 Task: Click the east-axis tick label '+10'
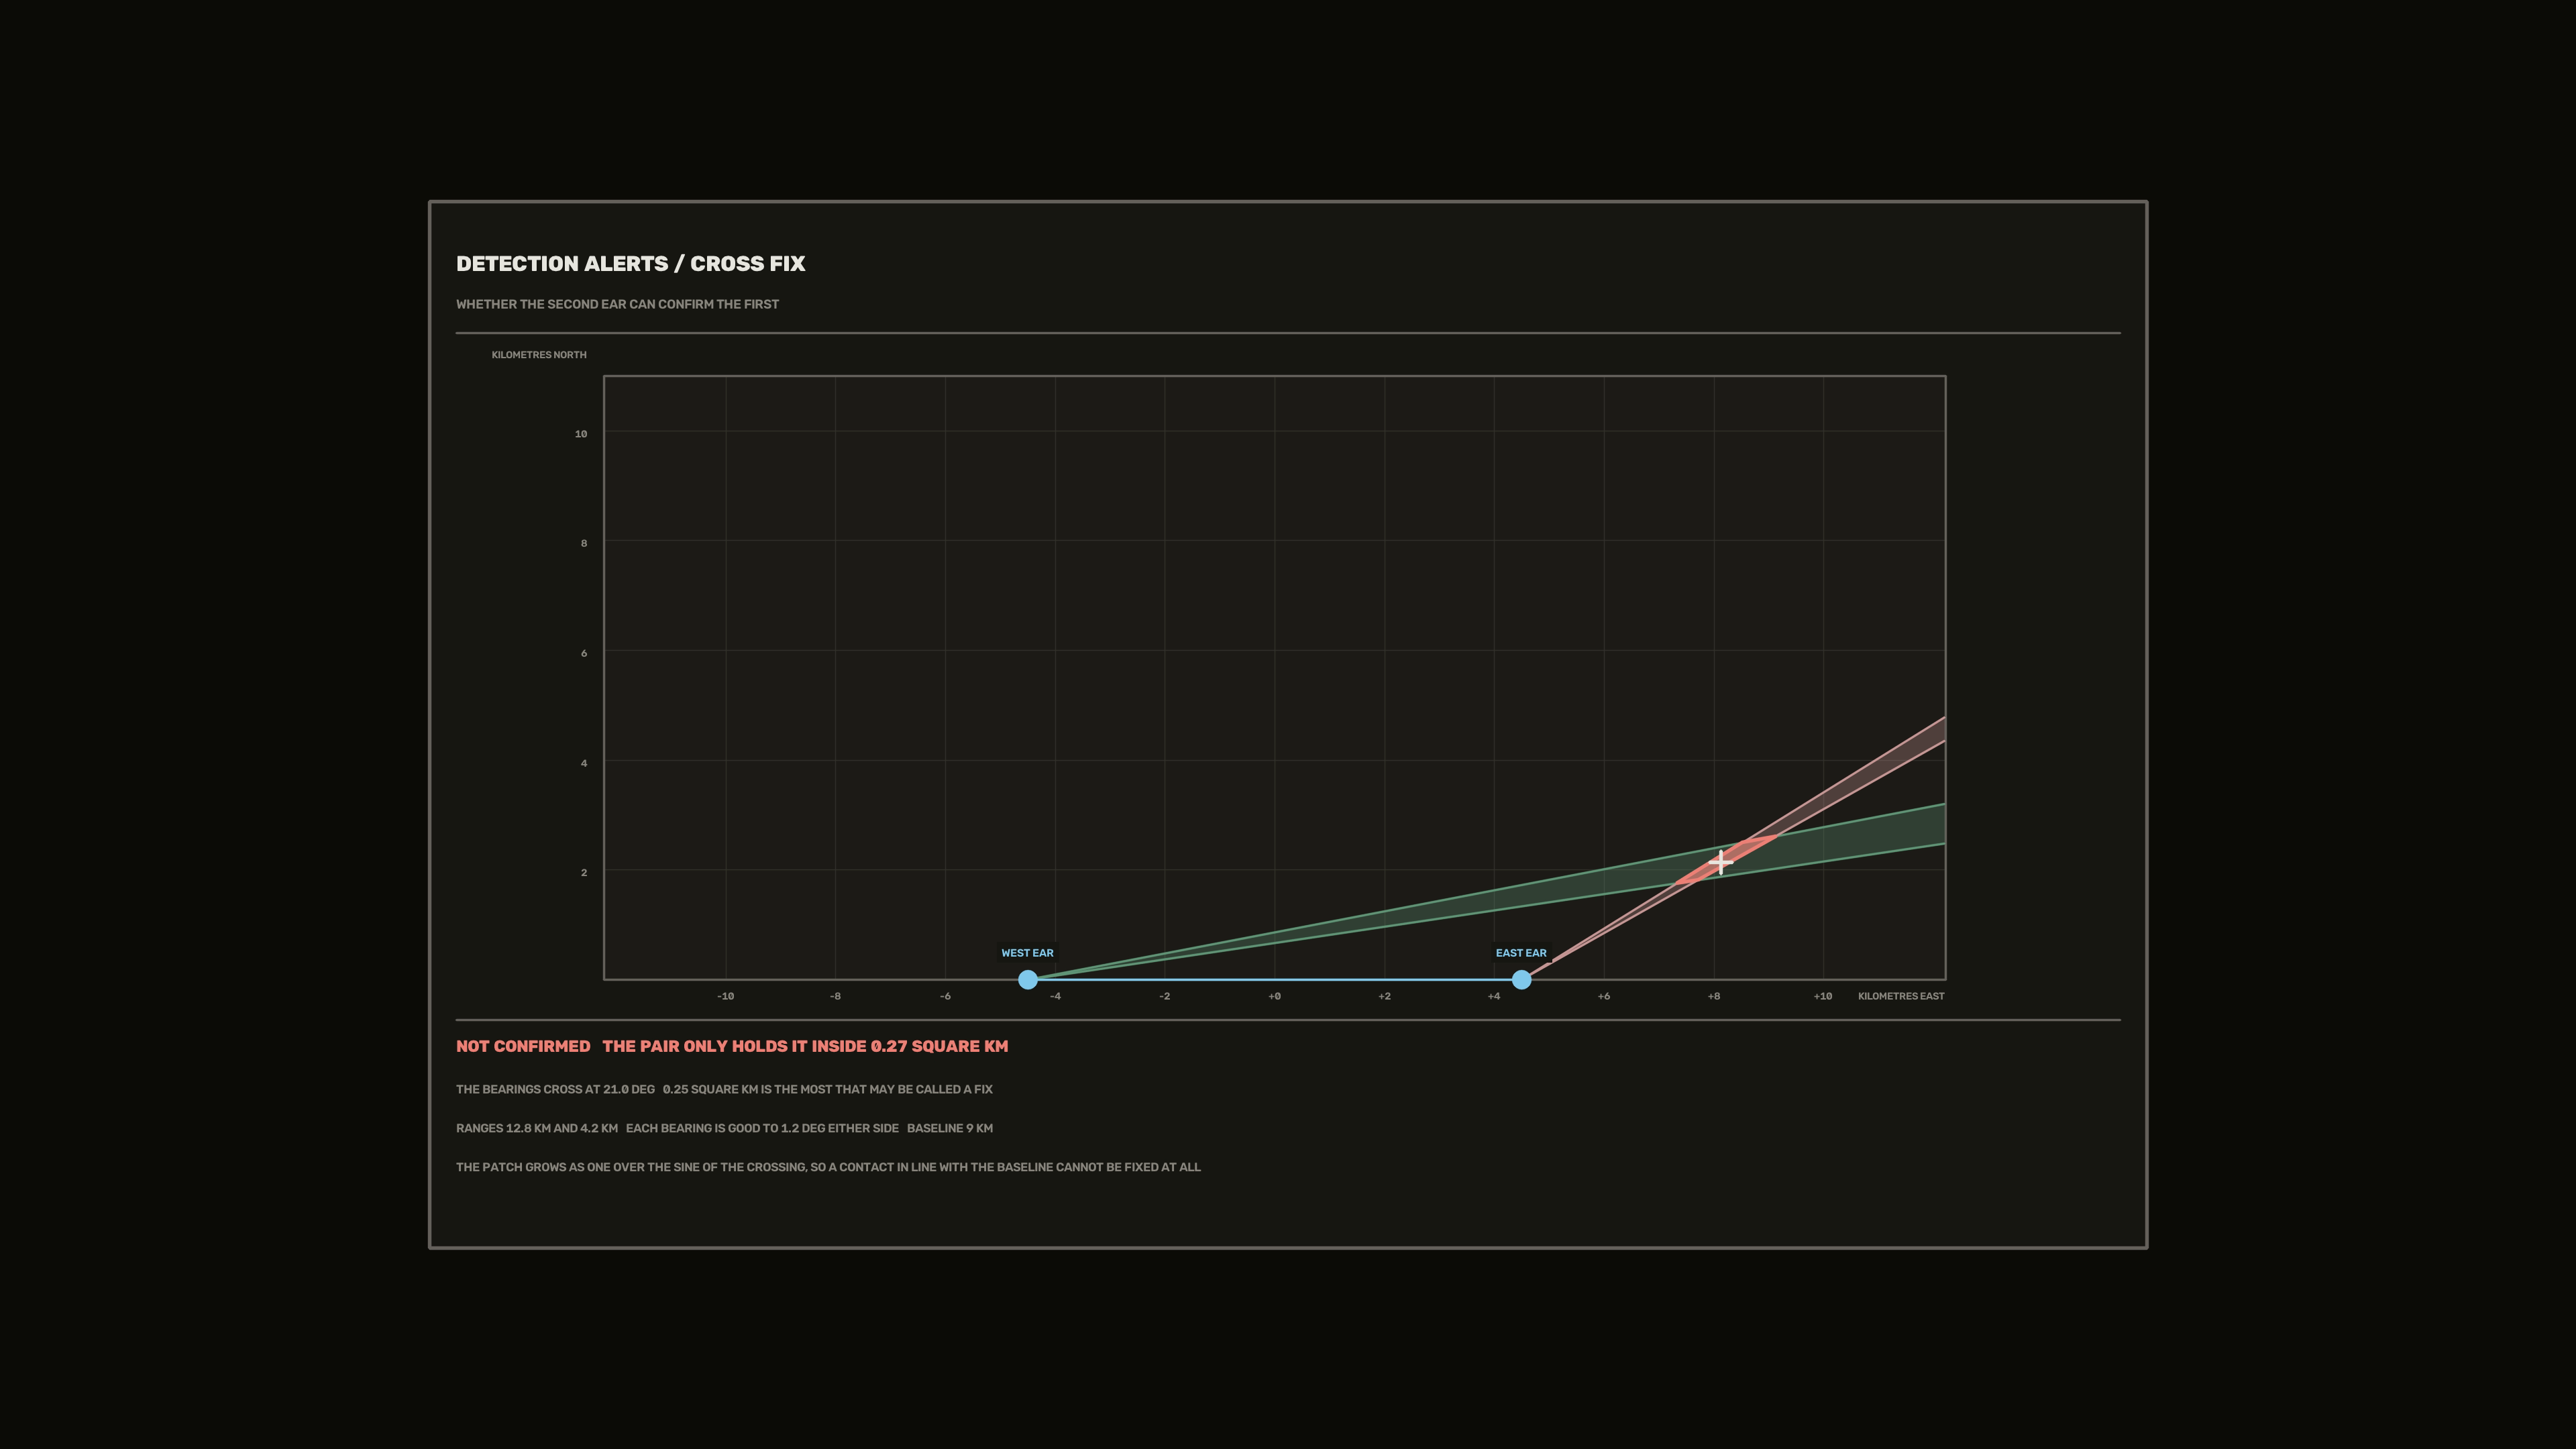(1823, 996)
